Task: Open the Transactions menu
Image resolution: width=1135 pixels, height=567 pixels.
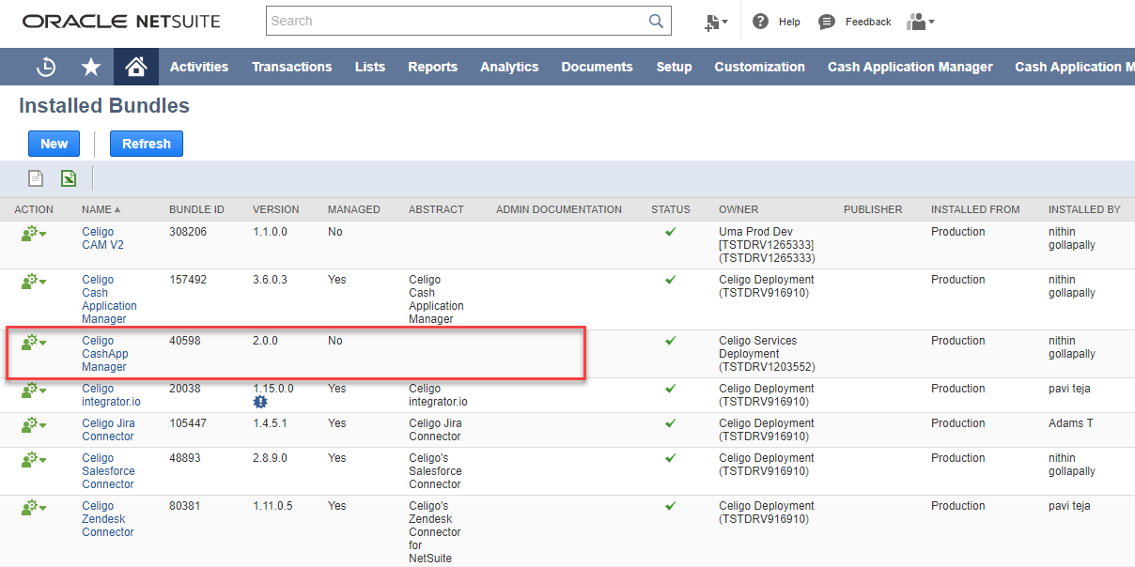Action: click(292, 67)
